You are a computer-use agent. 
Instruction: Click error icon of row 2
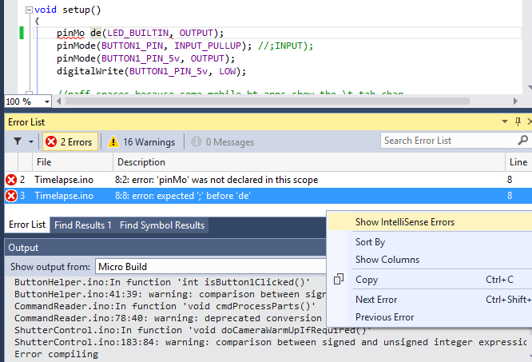coord(11,180)
